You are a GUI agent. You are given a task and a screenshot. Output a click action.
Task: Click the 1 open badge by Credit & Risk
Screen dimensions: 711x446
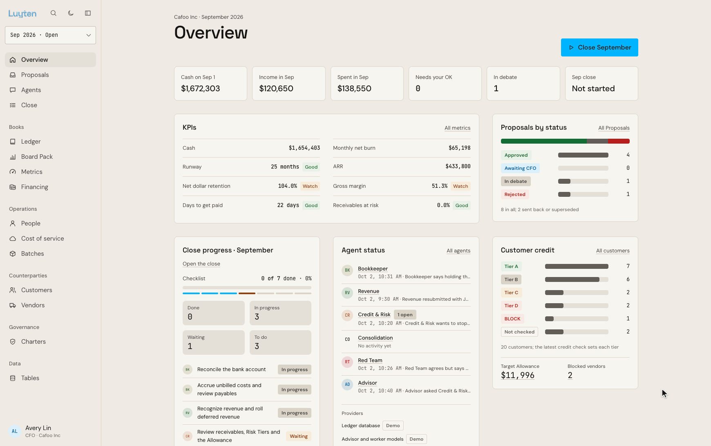point(405,315)
